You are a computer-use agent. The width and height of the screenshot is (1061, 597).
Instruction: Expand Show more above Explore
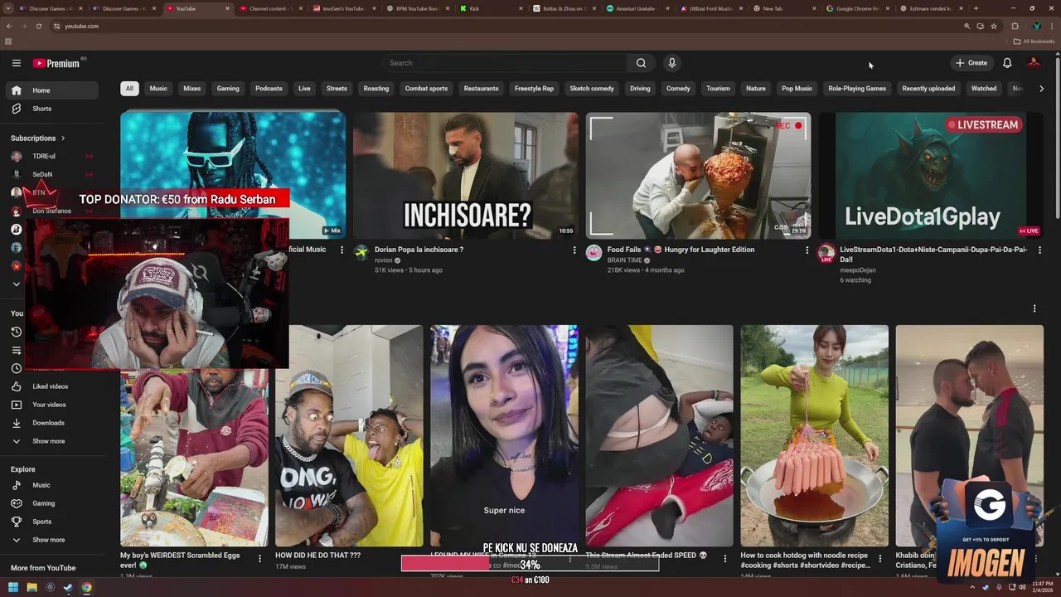(x=54, y=441)
